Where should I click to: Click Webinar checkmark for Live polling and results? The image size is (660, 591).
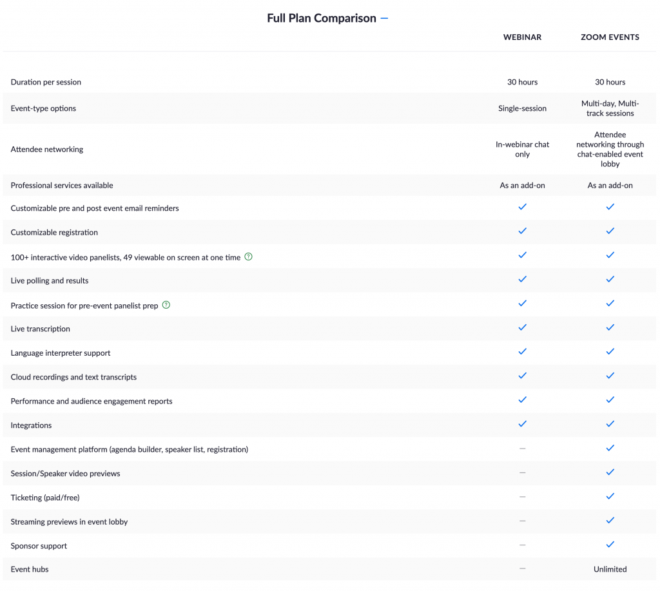point(522,279)
